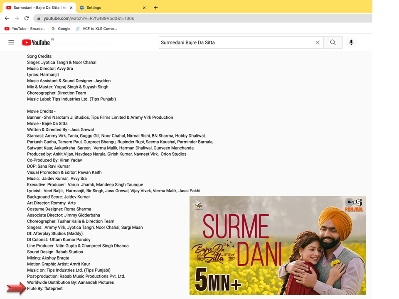
Task: Click in the YouTube search text field
Action: click(235, 42)
